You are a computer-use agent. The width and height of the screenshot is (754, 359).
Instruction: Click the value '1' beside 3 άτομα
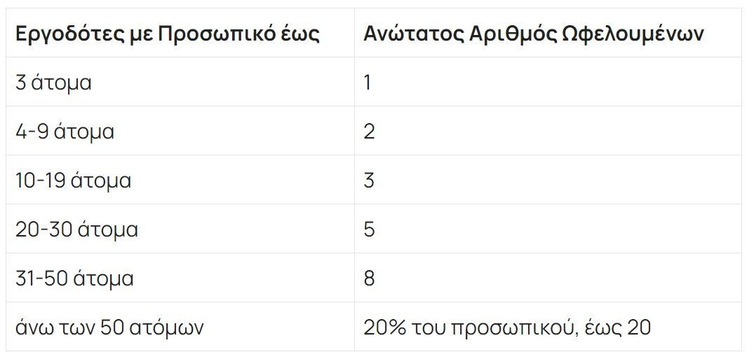368,83
